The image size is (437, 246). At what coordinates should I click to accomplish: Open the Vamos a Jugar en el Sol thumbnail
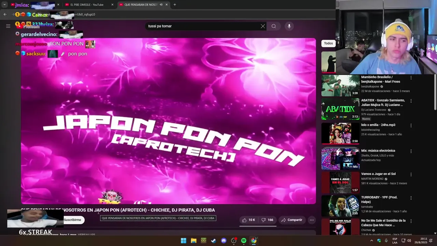(340, 182)
